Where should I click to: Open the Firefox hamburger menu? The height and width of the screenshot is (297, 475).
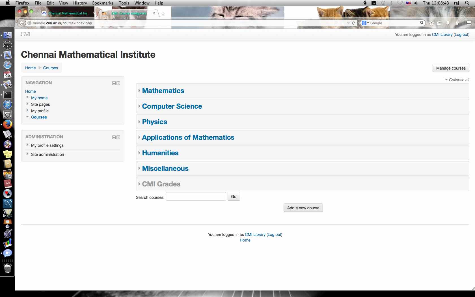pyautogui.click(x=469, y=23)
